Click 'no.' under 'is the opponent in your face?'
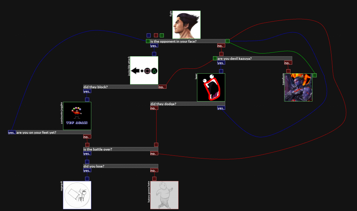Image resolution: width=357 pixels, height=211 pixels. (221, 46)
